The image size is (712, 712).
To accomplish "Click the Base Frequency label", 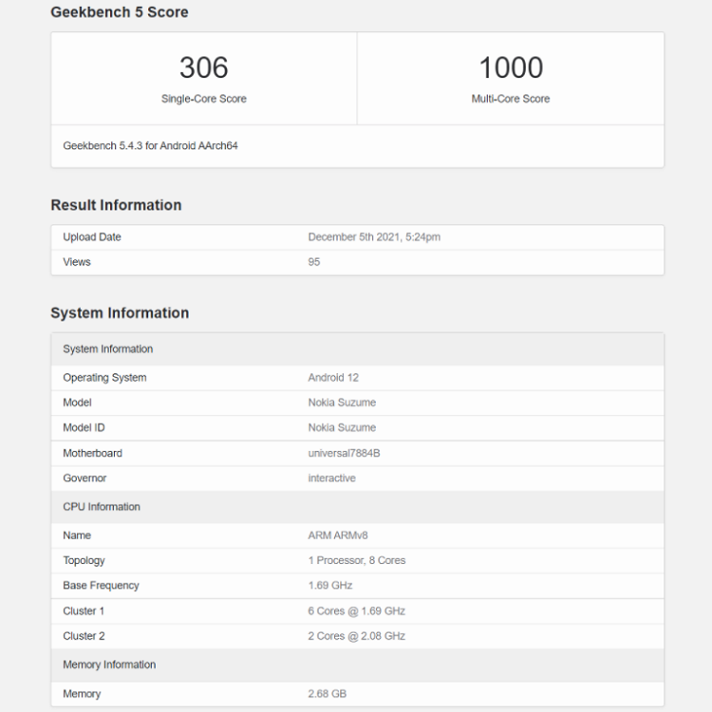I will [x=101, y=586].
